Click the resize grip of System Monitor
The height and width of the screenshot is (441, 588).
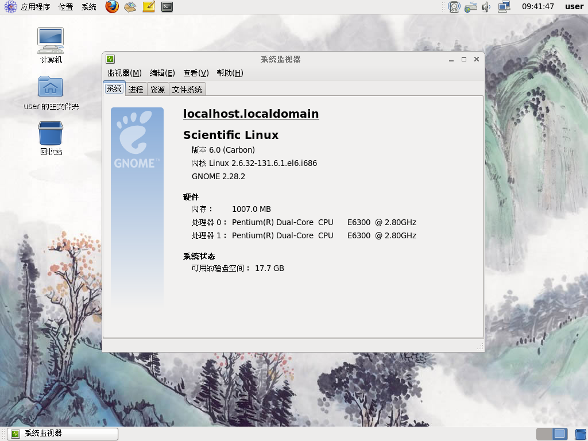(x=480, y=347)
